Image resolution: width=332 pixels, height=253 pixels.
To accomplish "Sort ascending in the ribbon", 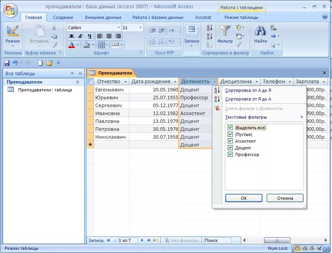I will click(209, 28).
